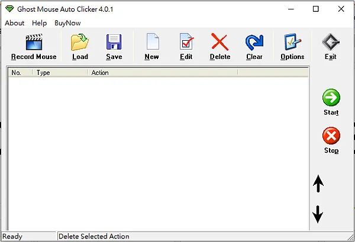The height and width of the screenshot is (242, 355).
Task: Close the Ghost Mouse Auto Clicker window
Action: 341,9
